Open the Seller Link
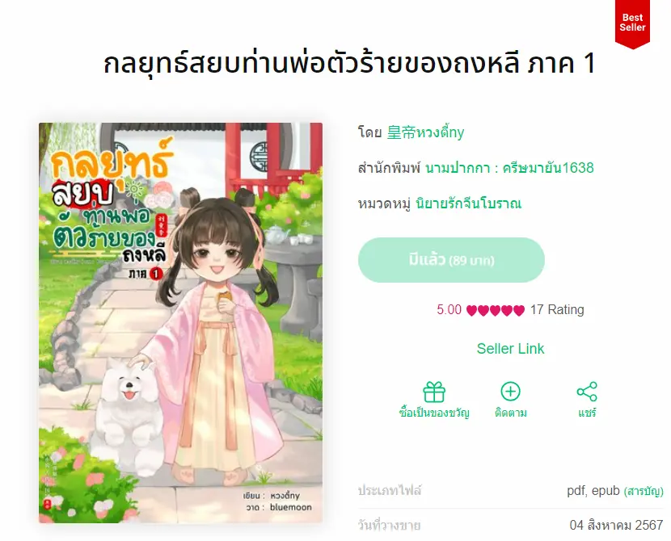The width and height of the screenshot is (671, 541). coord(510,349)
